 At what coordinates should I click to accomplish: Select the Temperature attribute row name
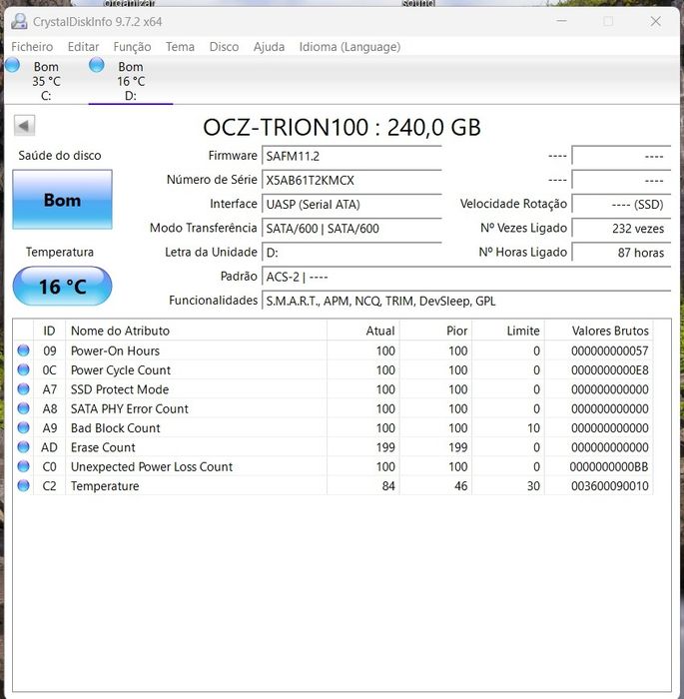105,486
